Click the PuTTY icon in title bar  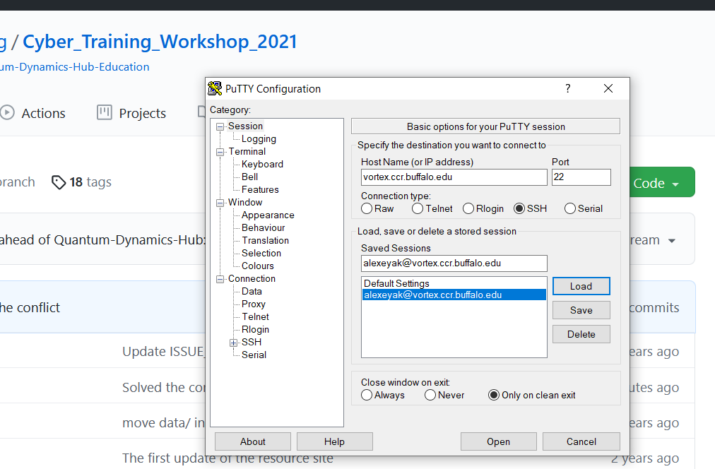[x=215, y=88]
